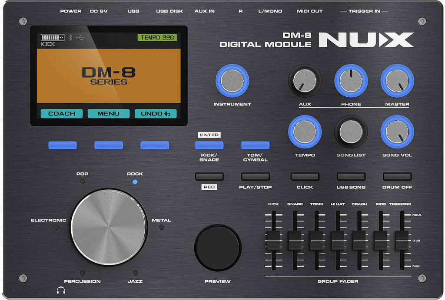Click the USB icon on the display

[x=80, y=38]
